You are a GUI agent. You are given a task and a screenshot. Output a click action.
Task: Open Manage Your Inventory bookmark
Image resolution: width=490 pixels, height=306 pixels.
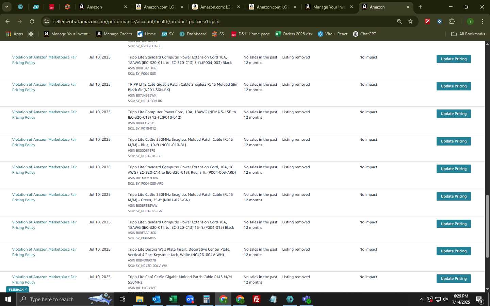coord(67,34)
